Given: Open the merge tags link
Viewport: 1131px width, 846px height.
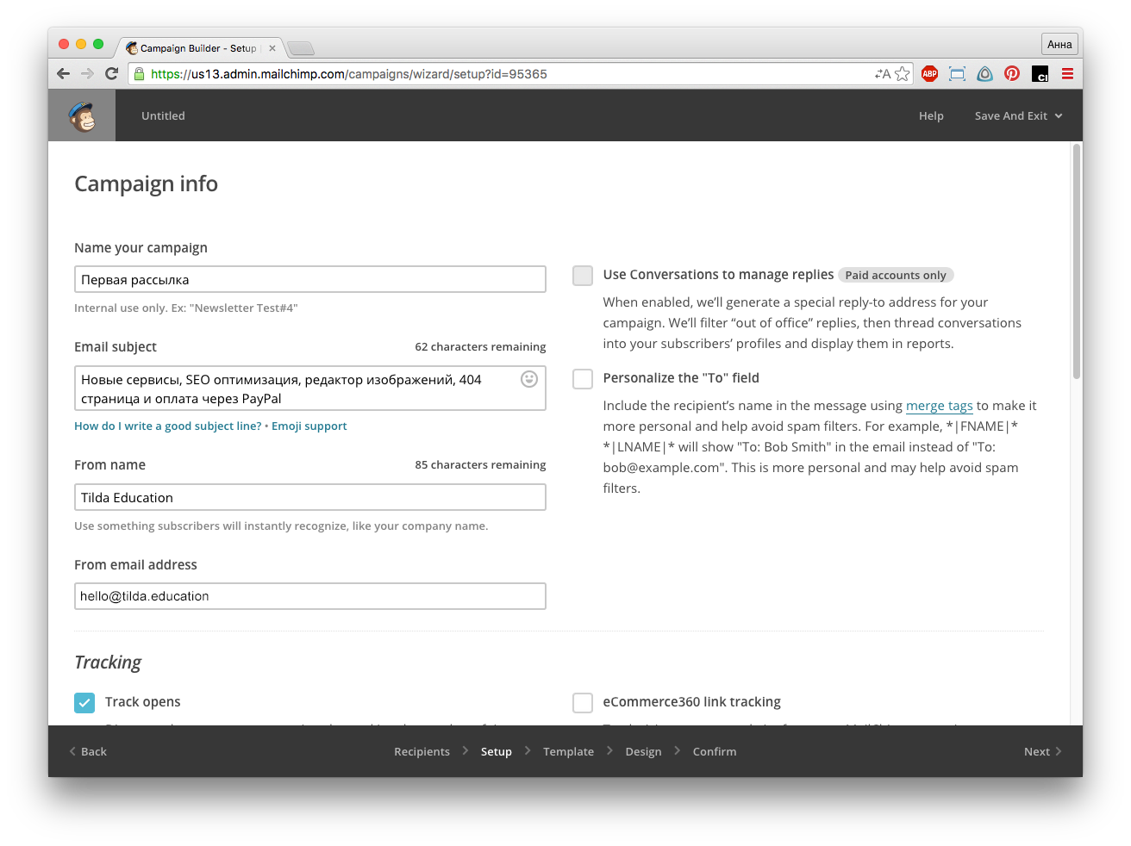Looking at the screenshot, I should coord(939,406).
